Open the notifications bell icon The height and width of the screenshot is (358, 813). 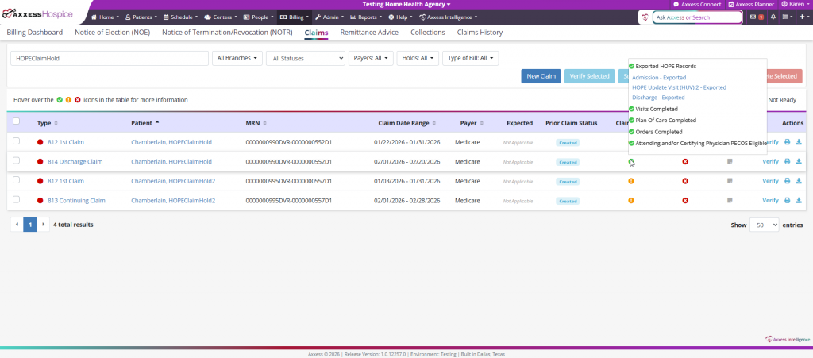pos(773,17)
